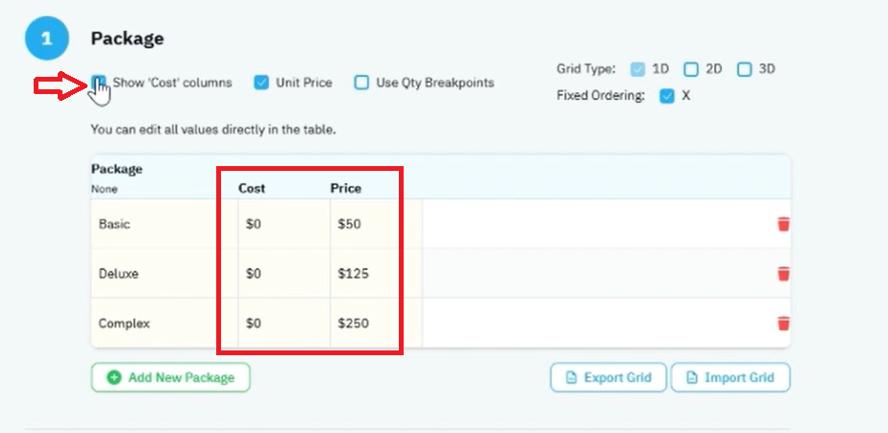This screenshot has height=433, width=888.
Task: Add a new package
Action: coord(170,377)
